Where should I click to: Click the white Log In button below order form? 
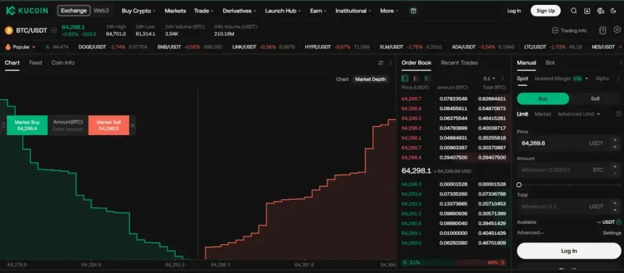[569, 251]
